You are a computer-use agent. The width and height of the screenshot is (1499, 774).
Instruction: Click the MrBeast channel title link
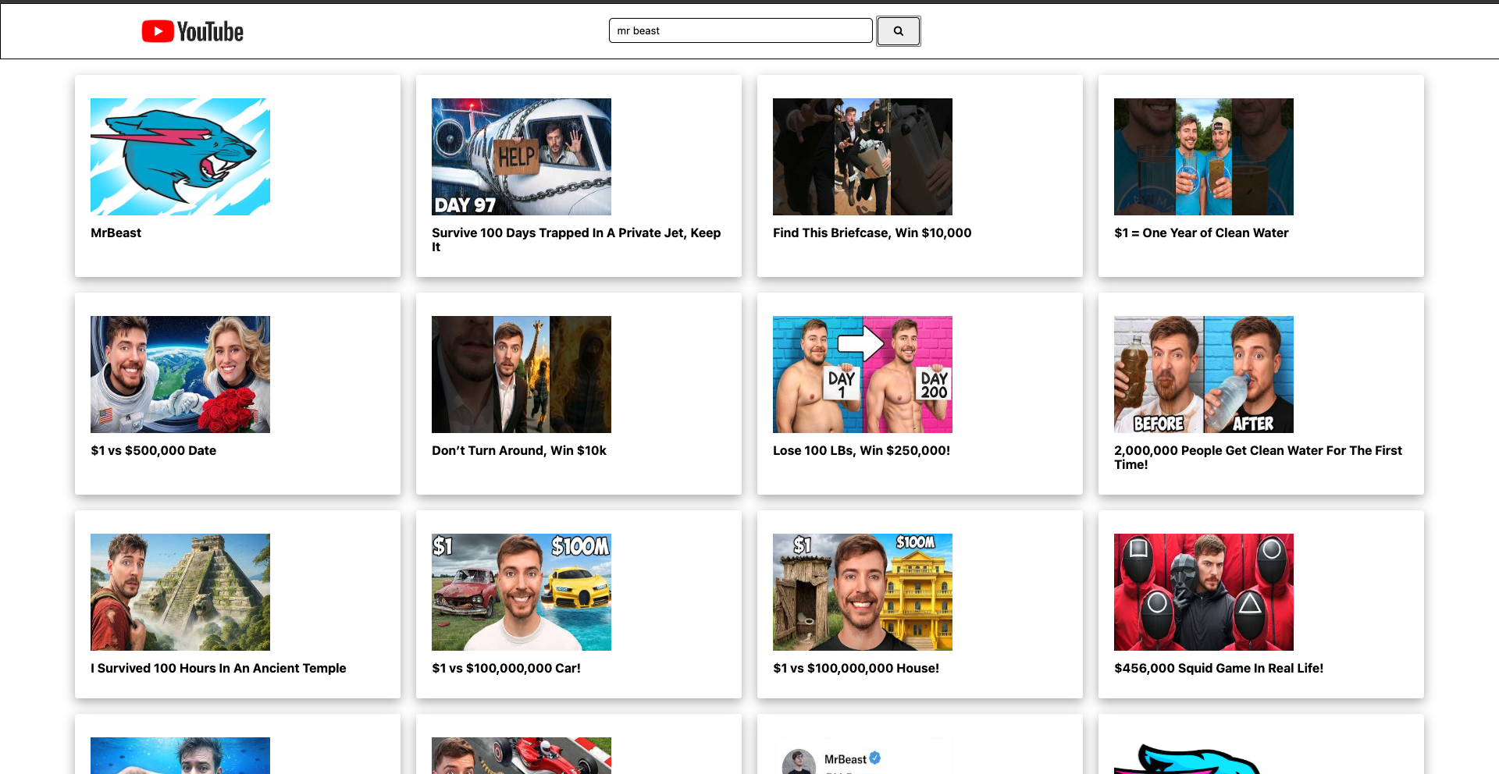click(116, 233)
